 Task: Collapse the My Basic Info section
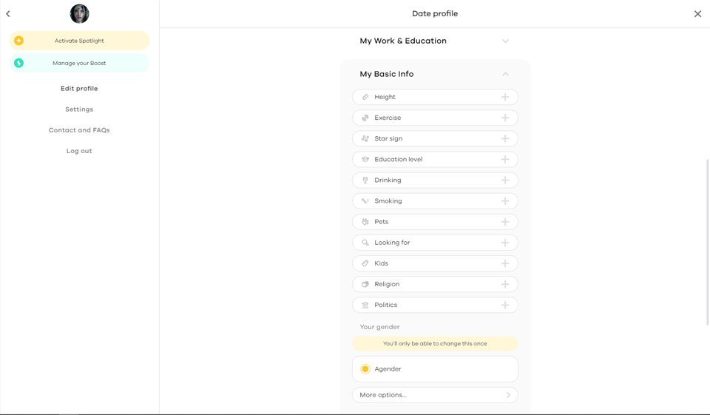point(505,74)
